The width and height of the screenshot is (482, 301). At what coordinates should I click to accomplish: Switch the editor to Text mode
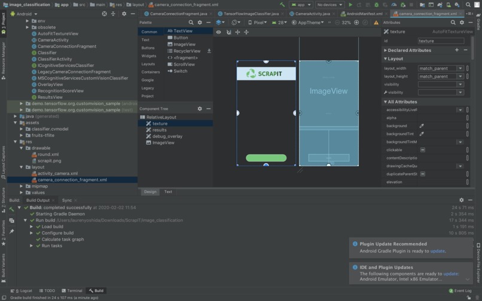point(168,192)
